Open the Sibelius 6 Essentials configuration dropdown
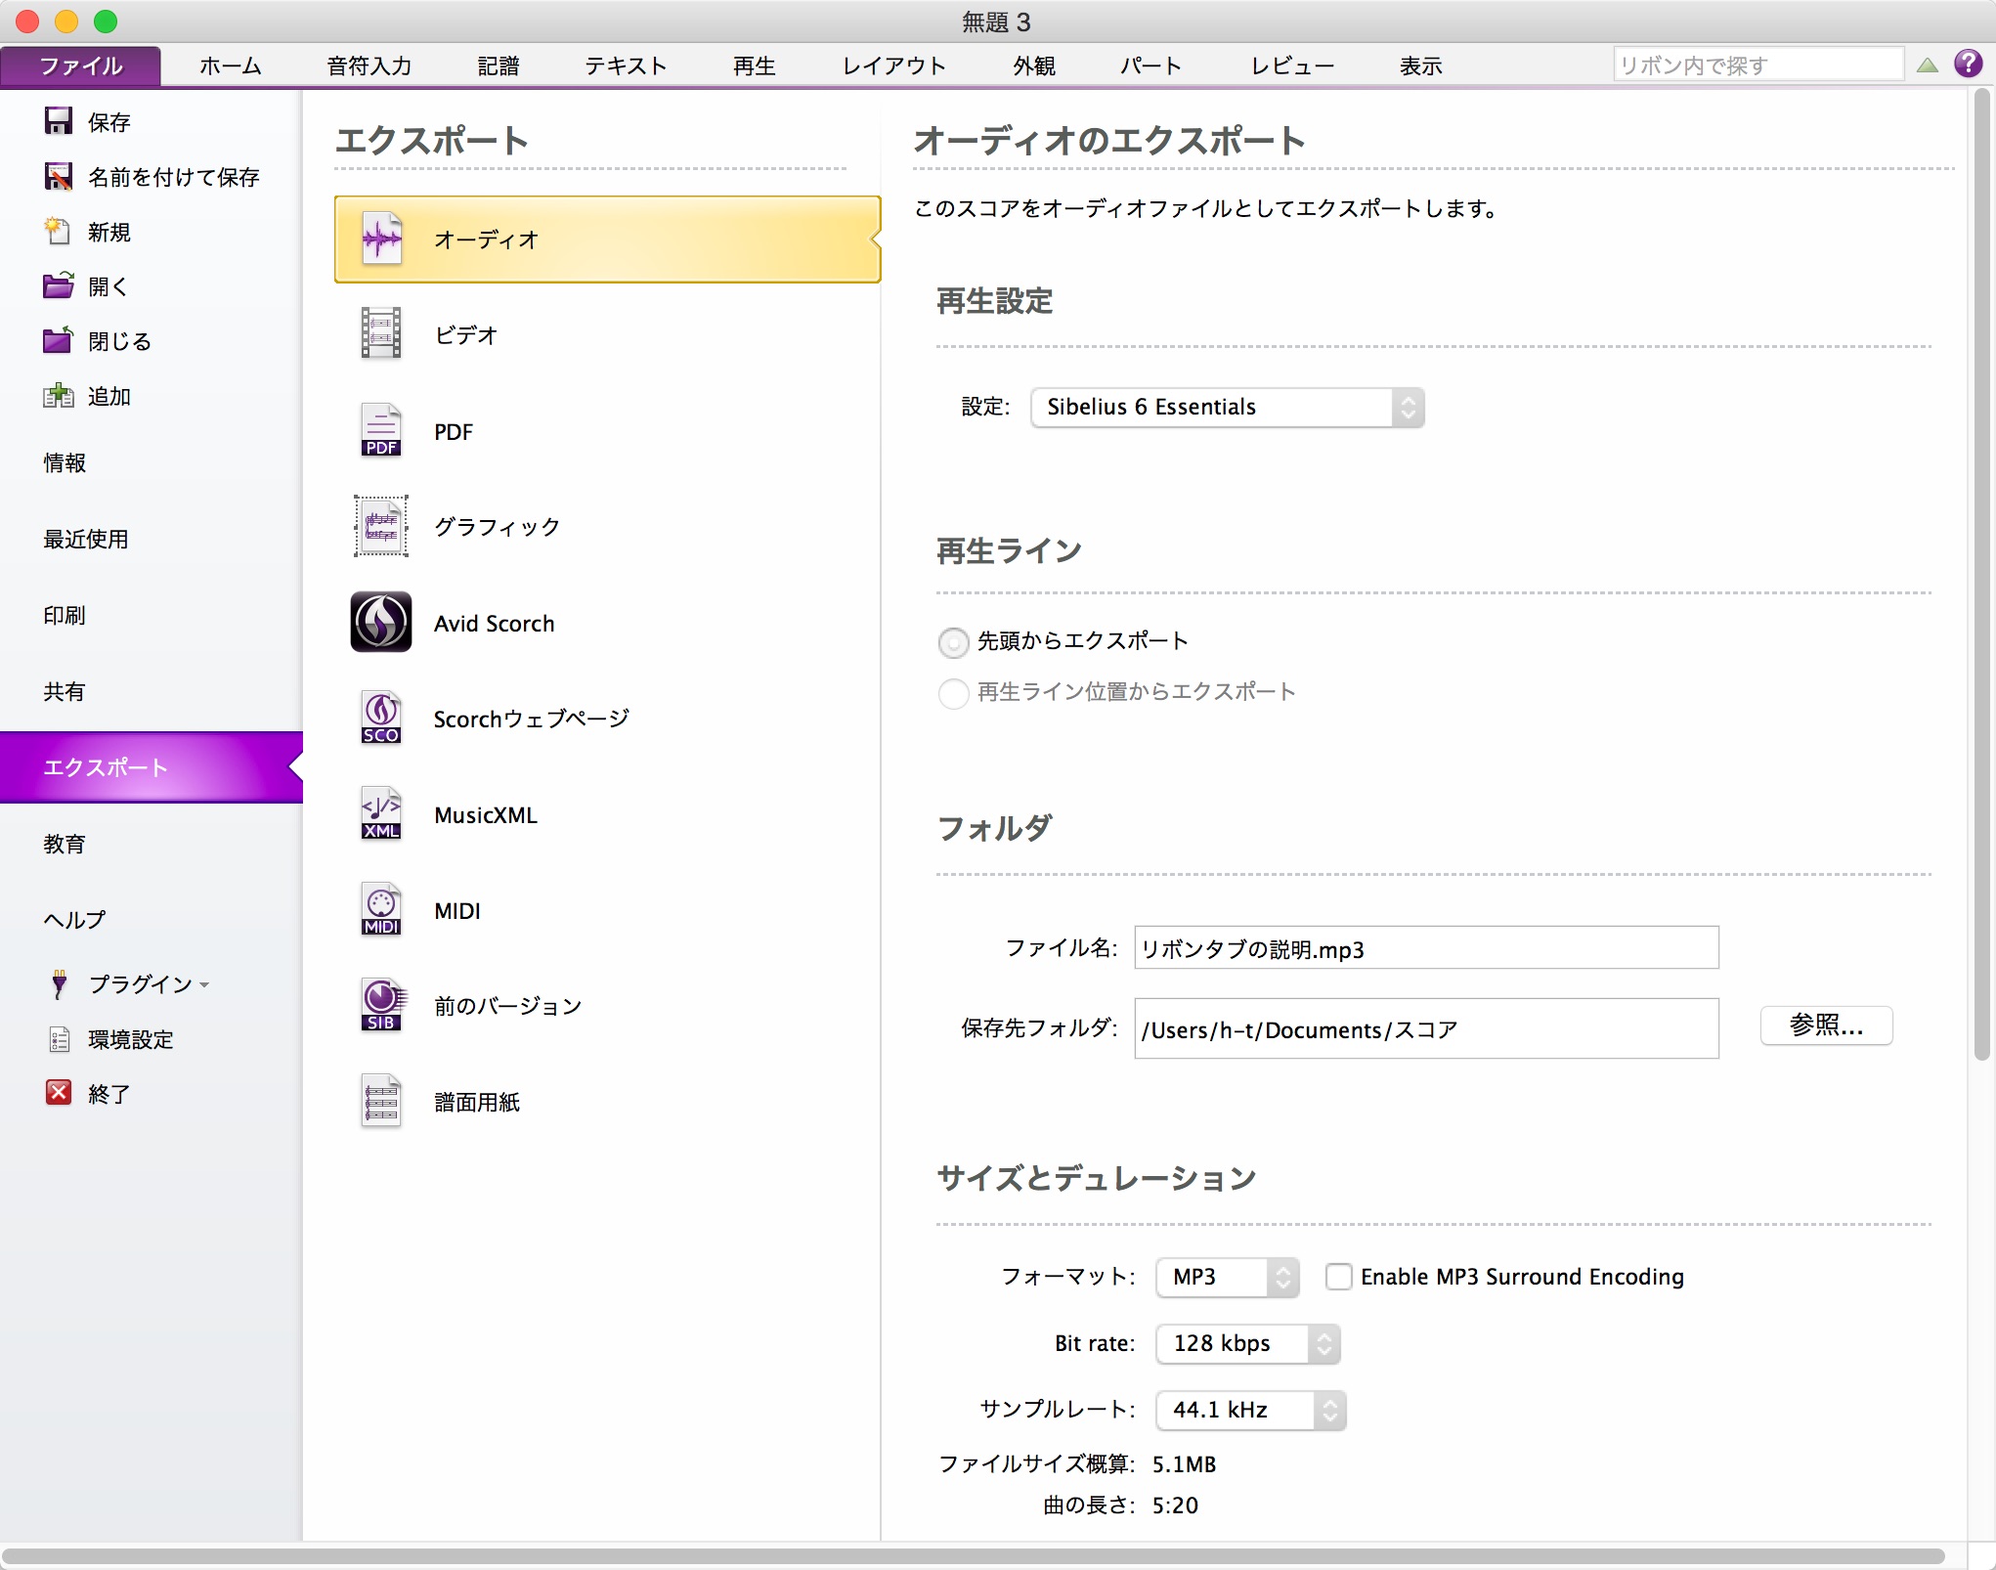1996x1570 pixels. click(1227, 408)
